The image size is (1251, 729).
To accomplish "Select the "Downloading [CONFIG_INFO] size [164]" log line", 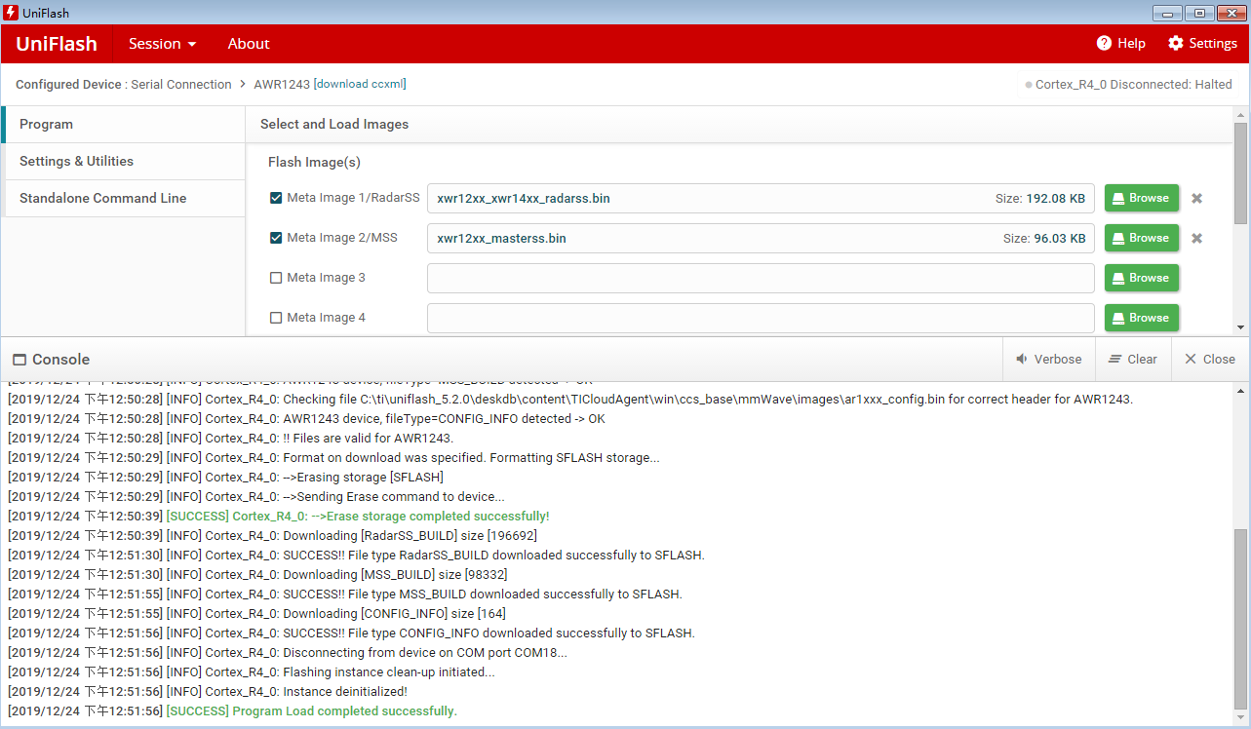I will (x=256, y=614).
